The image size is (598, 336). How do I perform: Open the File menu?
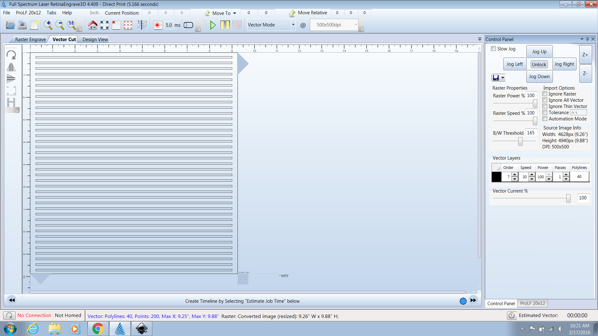pos(7,13)
